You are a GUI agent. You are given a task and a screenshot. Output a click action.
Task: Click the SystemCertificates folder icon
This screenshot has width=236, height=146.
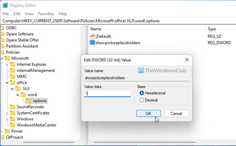coord(12,113)
